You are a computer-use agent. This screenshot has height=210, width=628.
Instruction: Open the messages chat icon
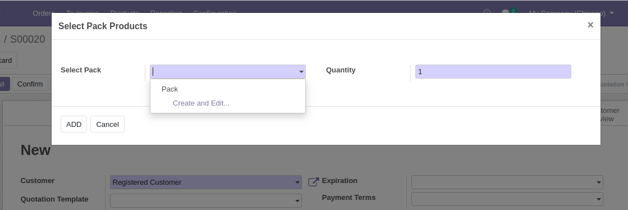click(506, 12)
